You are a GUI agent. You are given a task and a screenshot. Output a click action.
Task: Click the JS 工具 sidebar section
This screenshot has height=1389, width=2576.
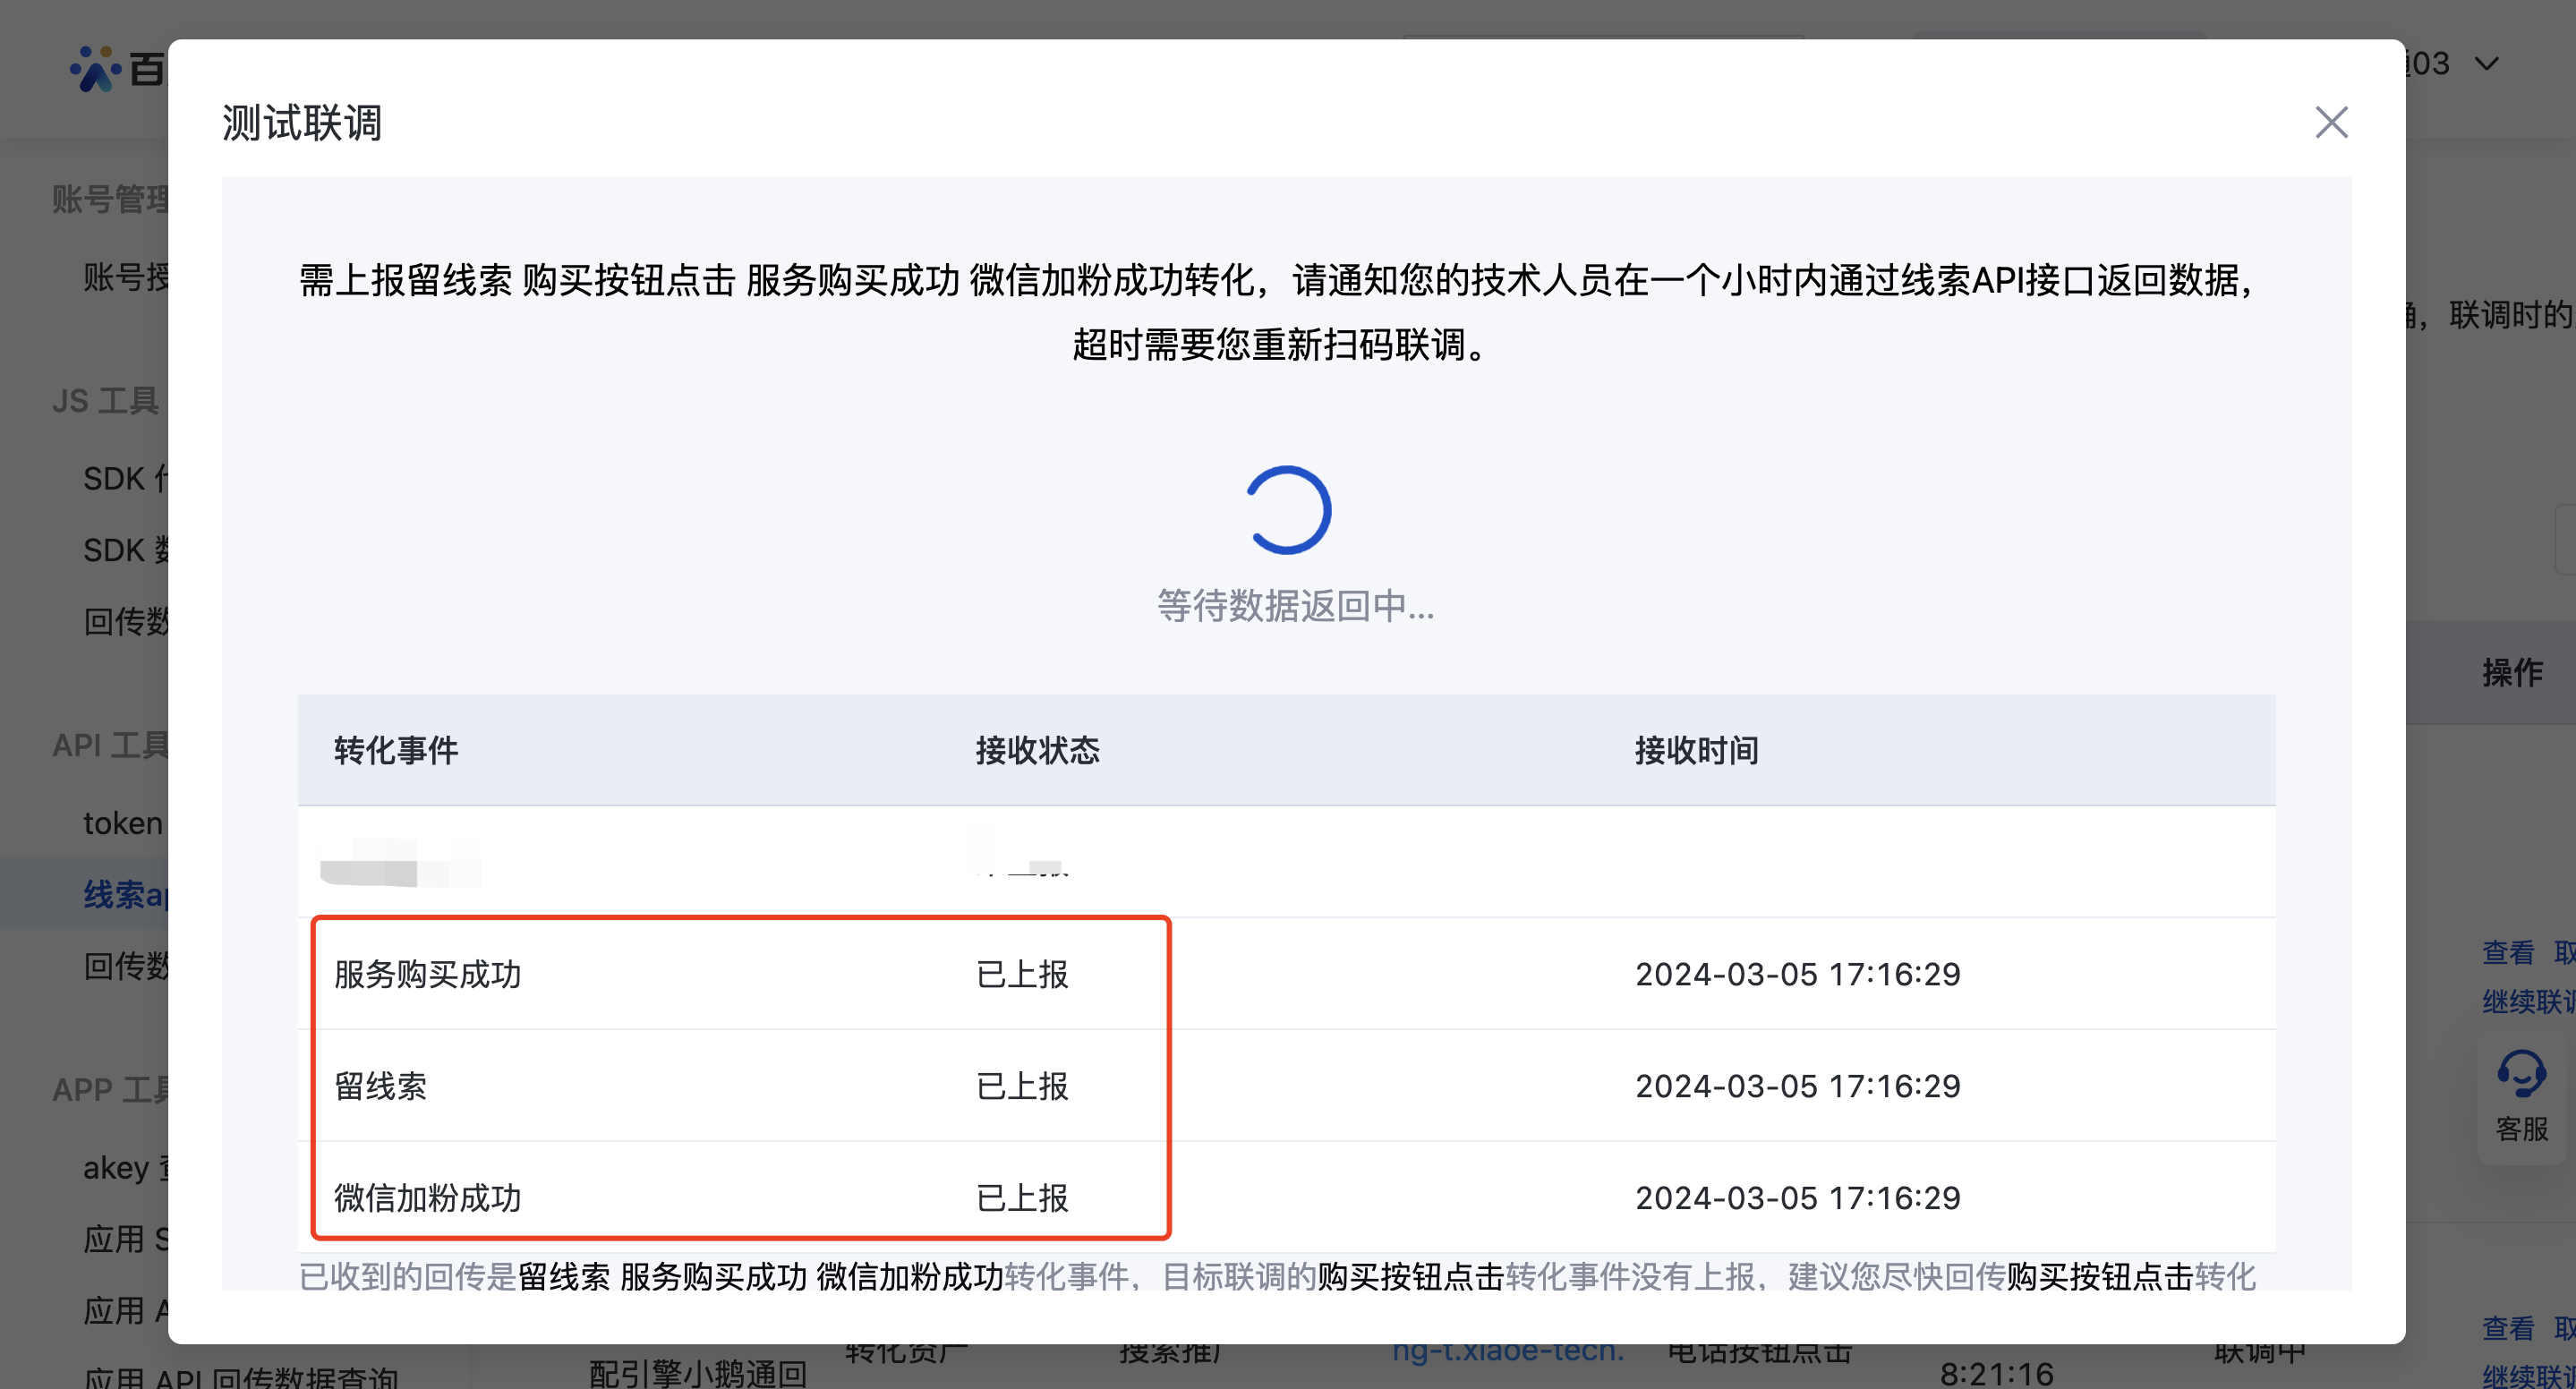point(105,401)
